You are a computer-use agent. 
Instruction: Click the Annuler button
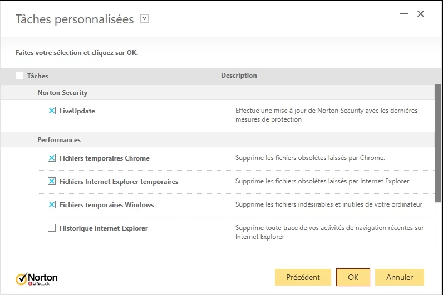pos(400,277)
